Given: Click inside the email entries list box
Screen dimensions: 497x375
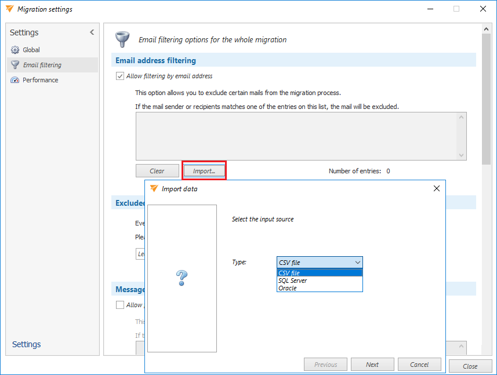Looking at the screenshot, I should [x=296, y=136].
